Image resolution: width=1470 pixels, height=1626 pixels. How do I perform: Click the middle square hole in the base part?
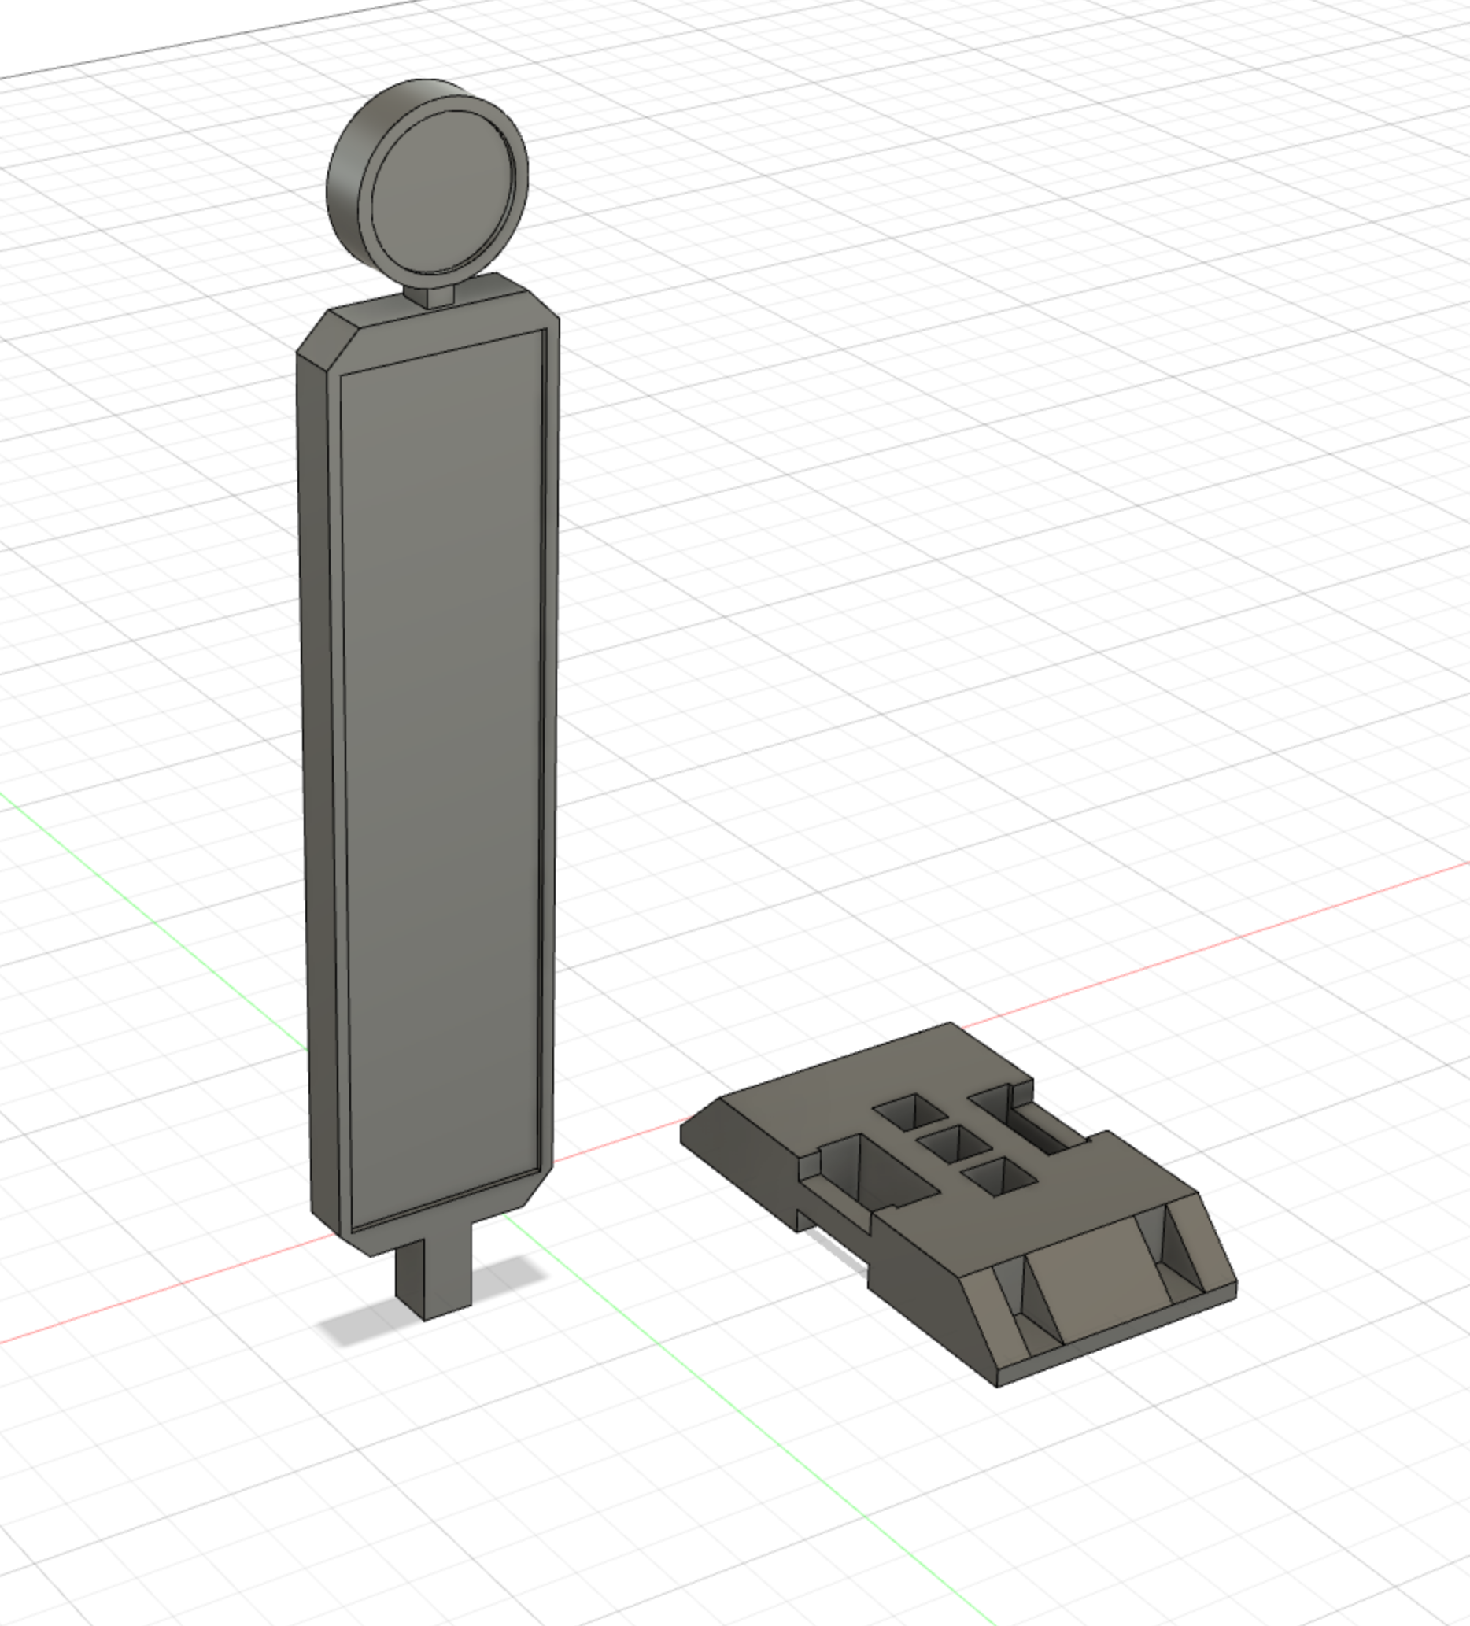[955, 1143]
